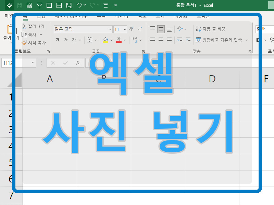Toggle bottom vertical alignment

(169, 30)
